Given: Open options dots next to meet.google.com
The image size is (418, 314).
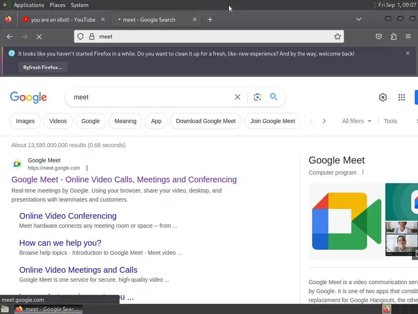Looking at the screenshot, I should [87, 168].
